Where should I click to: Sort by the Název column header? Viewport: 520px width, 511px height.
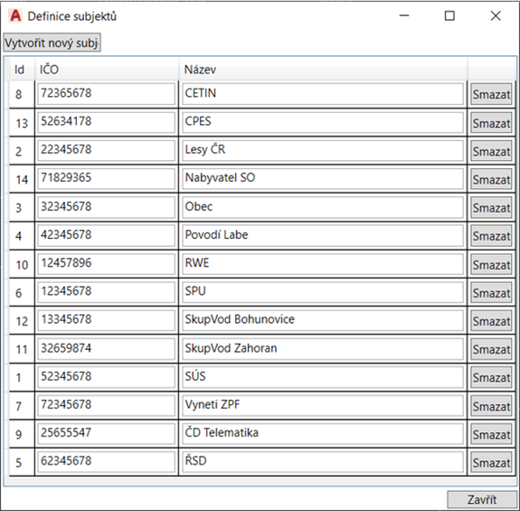pos(323,70)
